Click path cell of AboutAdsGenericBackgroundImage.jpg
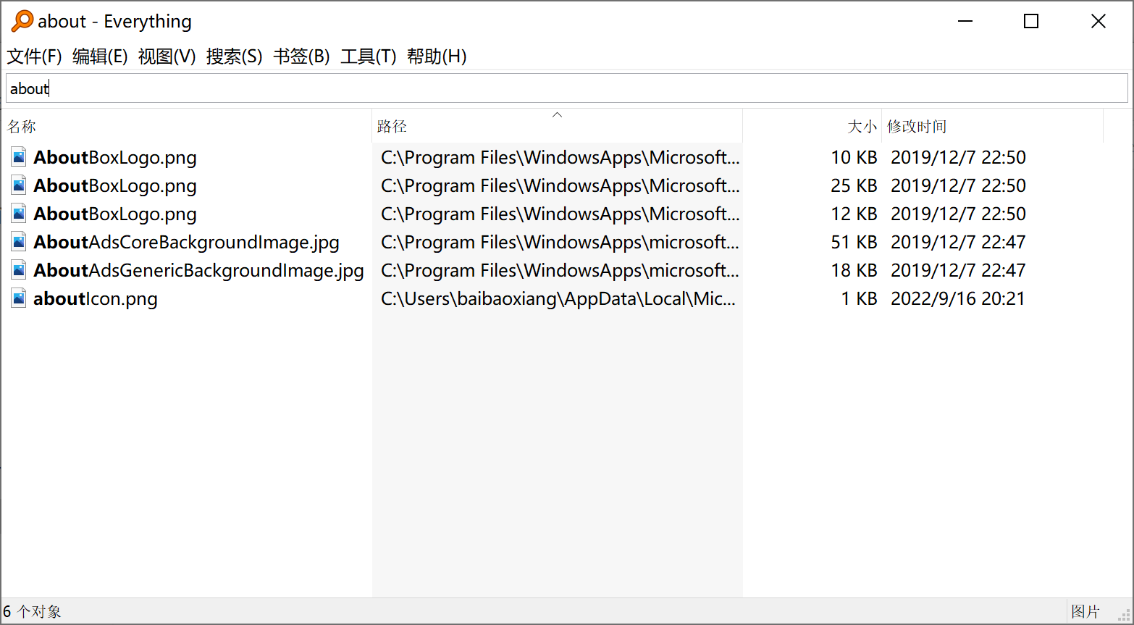 (560, 270)
